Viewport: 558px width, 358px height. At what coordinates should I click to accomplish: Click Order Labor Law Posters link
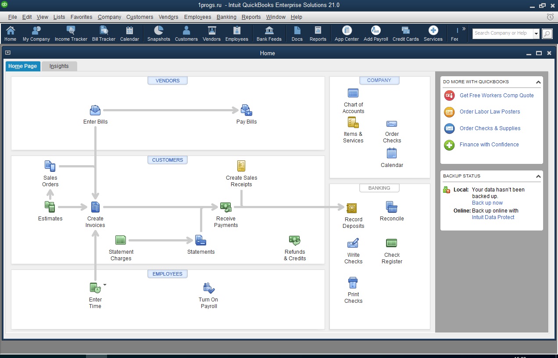(490, 112)
